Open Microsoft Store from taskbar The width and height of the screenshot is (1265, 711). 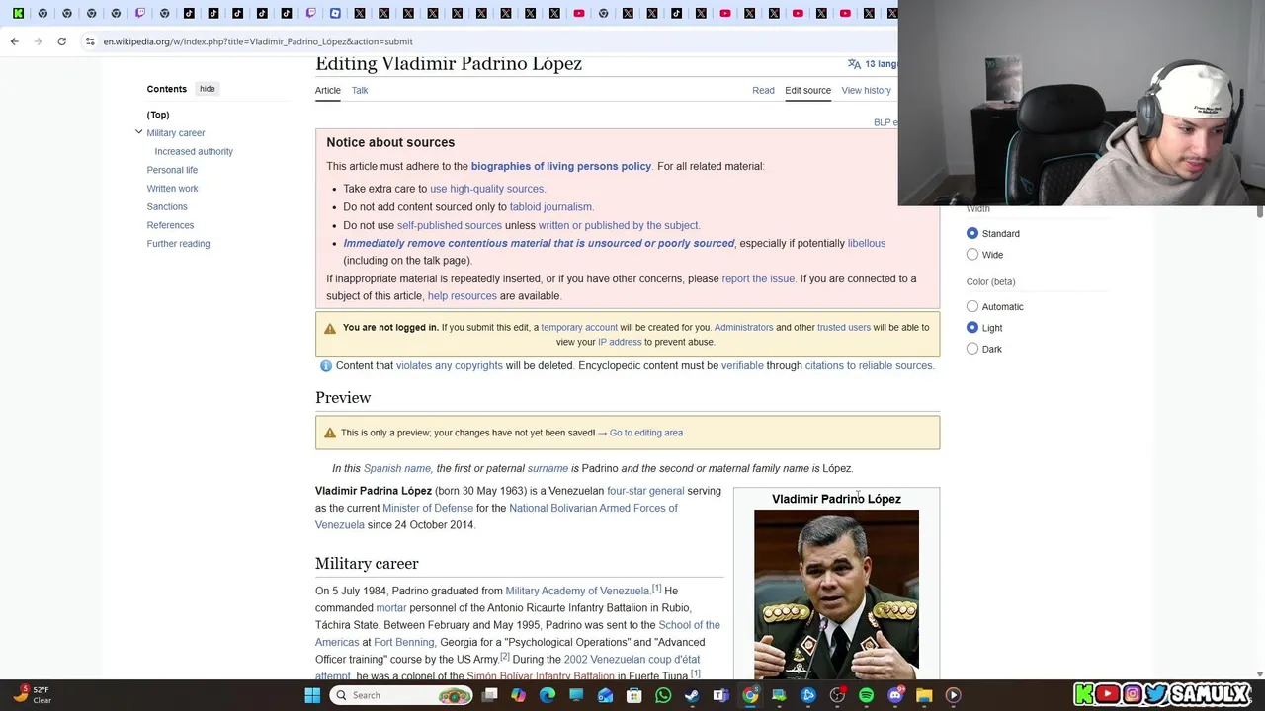pos(634,695)
